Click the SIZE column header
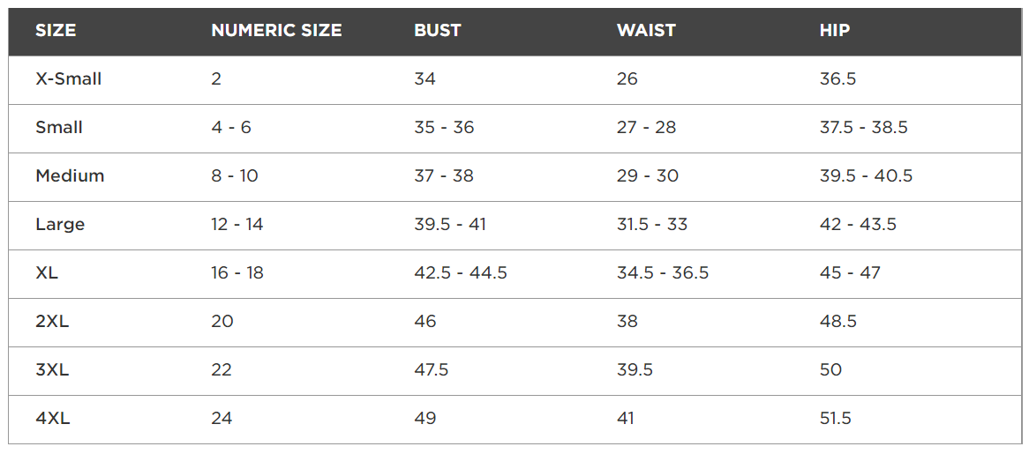Image resolution: width=1029 pixels, height=454 pixels. (x=56, y=31)
